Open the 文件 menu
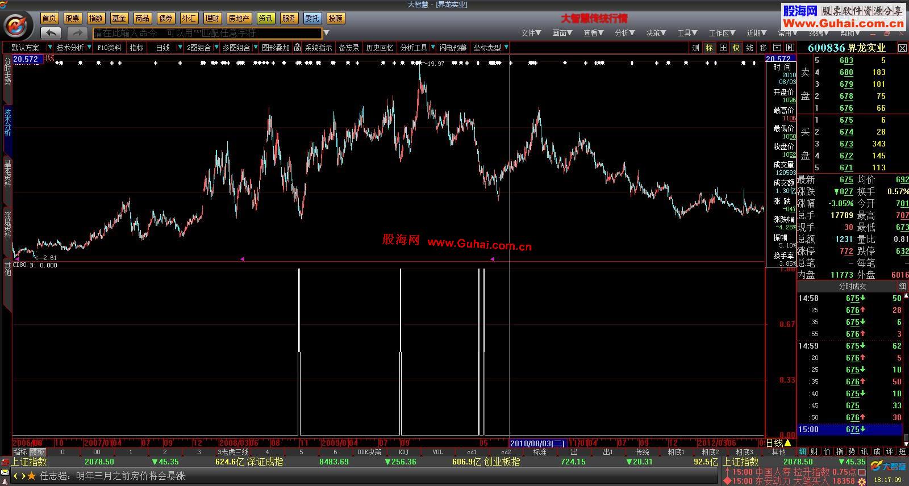The image size is (909, 486). tap(531, 33)
